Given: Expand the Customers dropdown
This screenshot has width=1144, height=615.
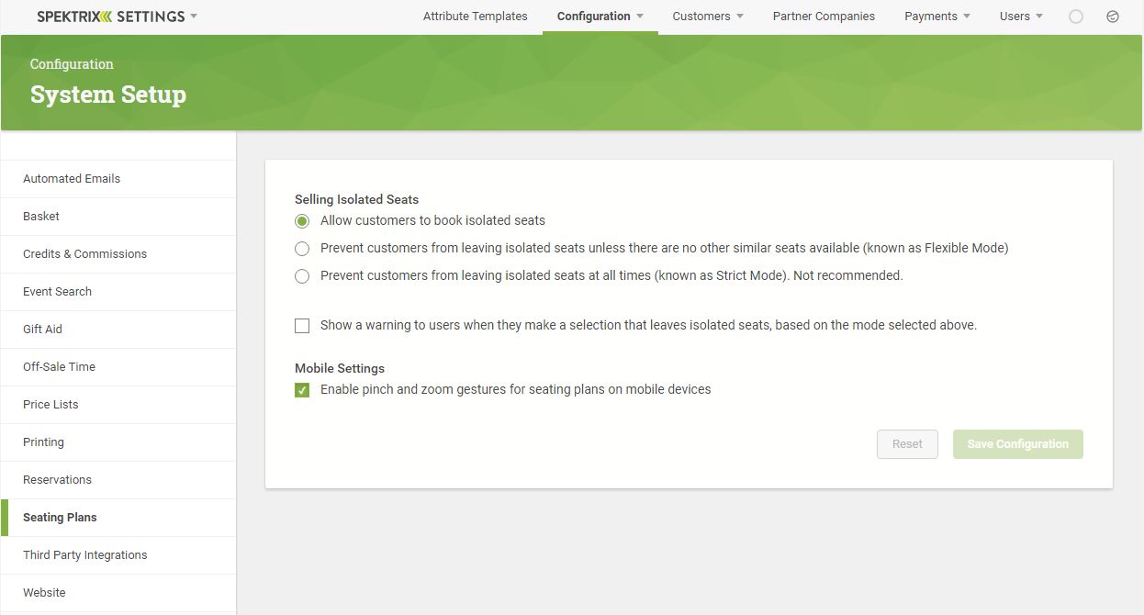Looking at the screenshot, I should click(x=707, y=16).
